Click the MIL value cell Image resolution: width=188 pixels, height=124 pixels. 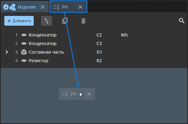(x=125, y=35)
